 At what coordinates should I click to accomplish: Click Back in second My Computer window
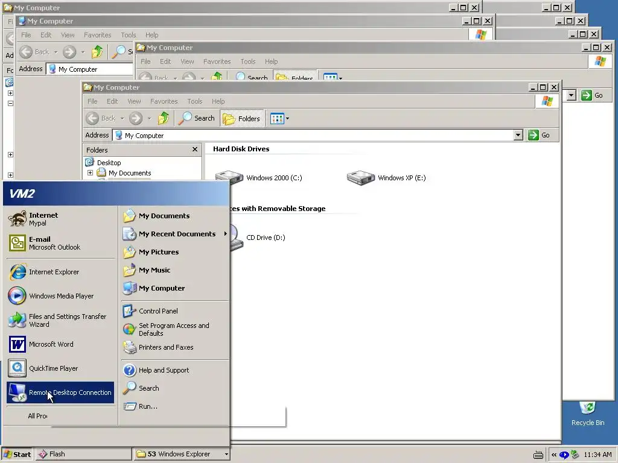tap(34, 52)
